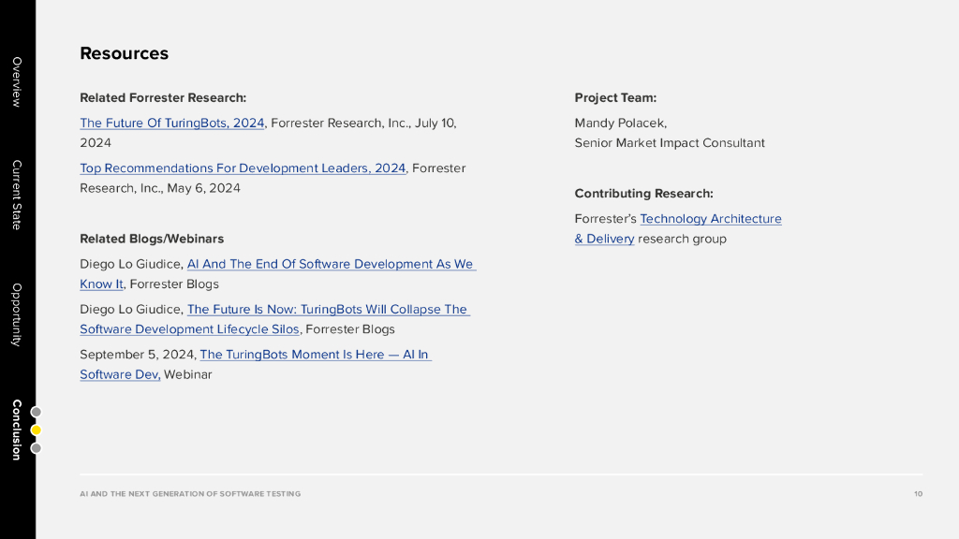
Task: Click the Project Team heading
Action: pyautogui.click(x=615, y=97)
